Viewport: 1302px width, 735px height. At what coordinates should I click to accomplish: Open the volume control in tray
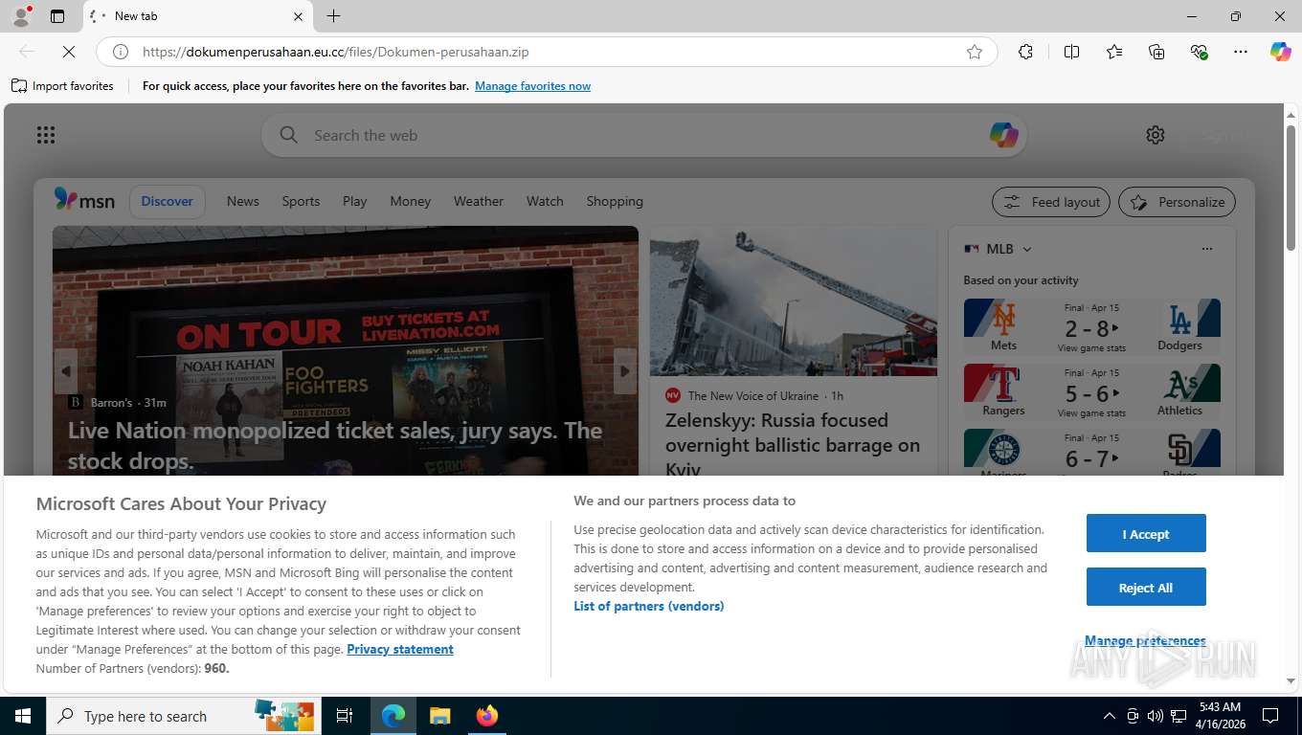click(1156, 716)
